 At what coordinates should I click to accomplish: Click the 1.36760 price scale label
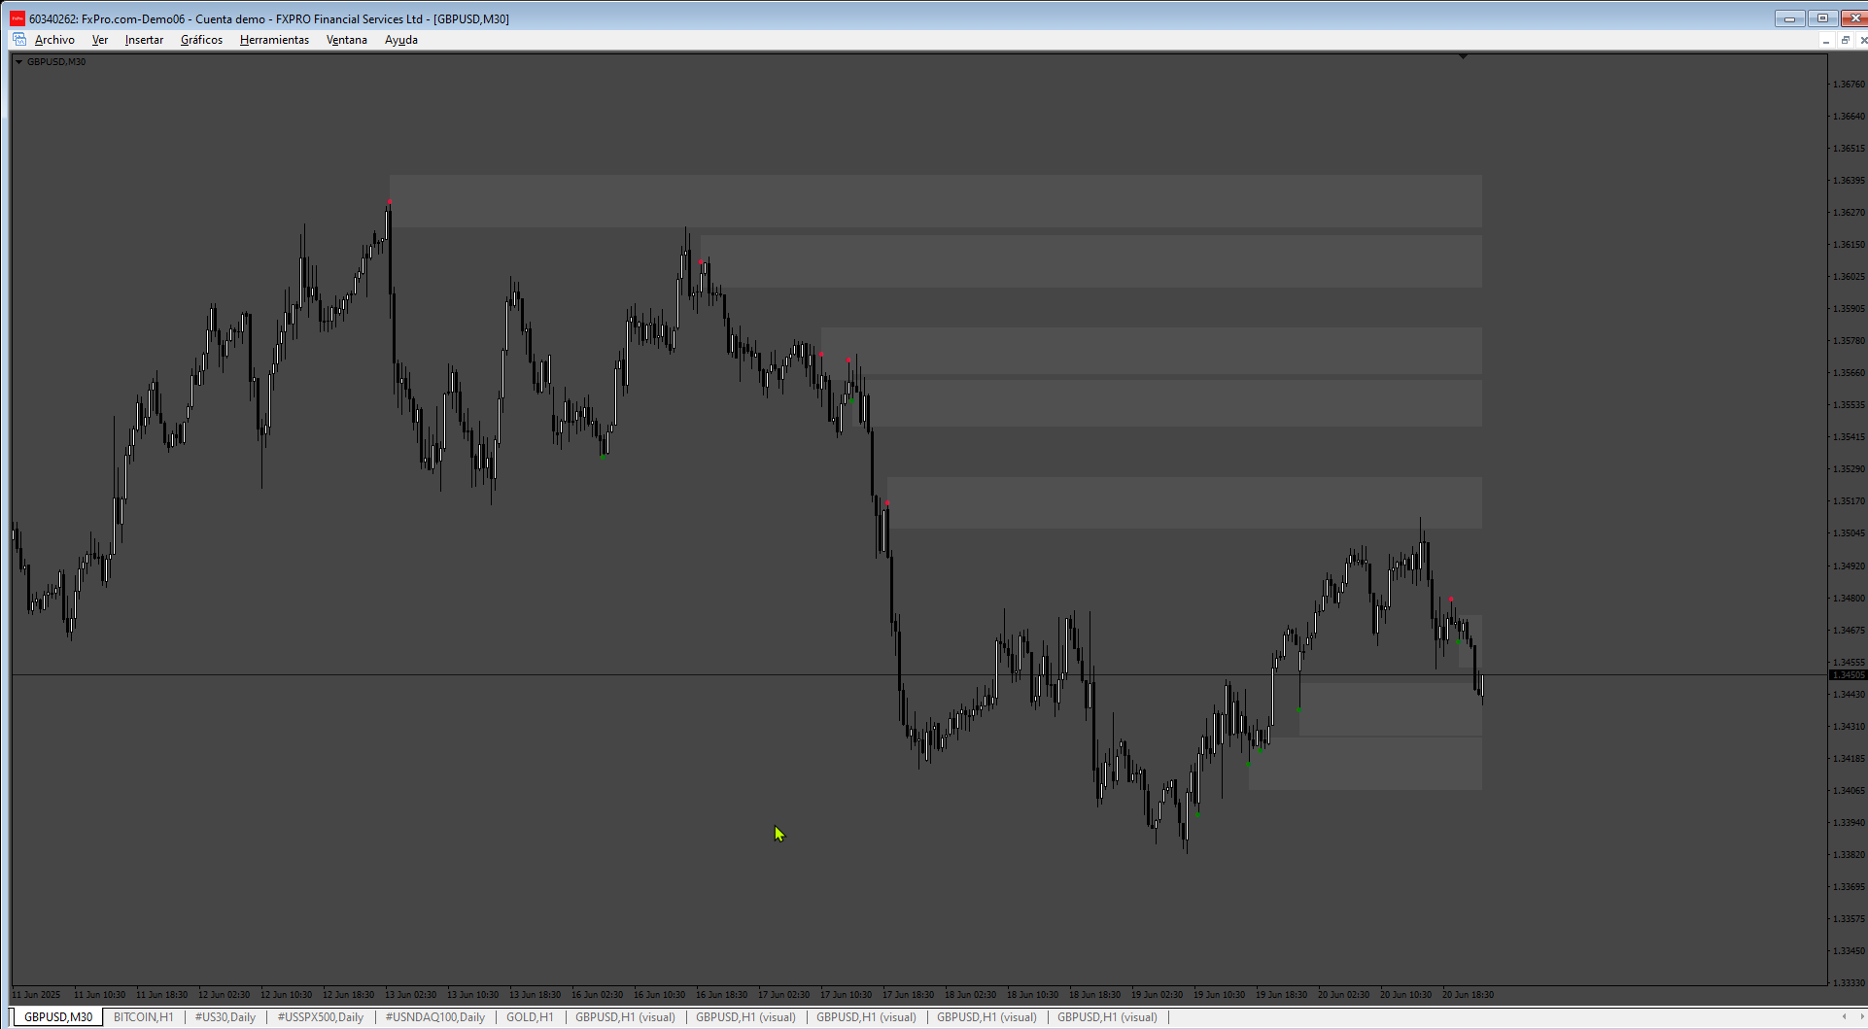click(1849, 85)
